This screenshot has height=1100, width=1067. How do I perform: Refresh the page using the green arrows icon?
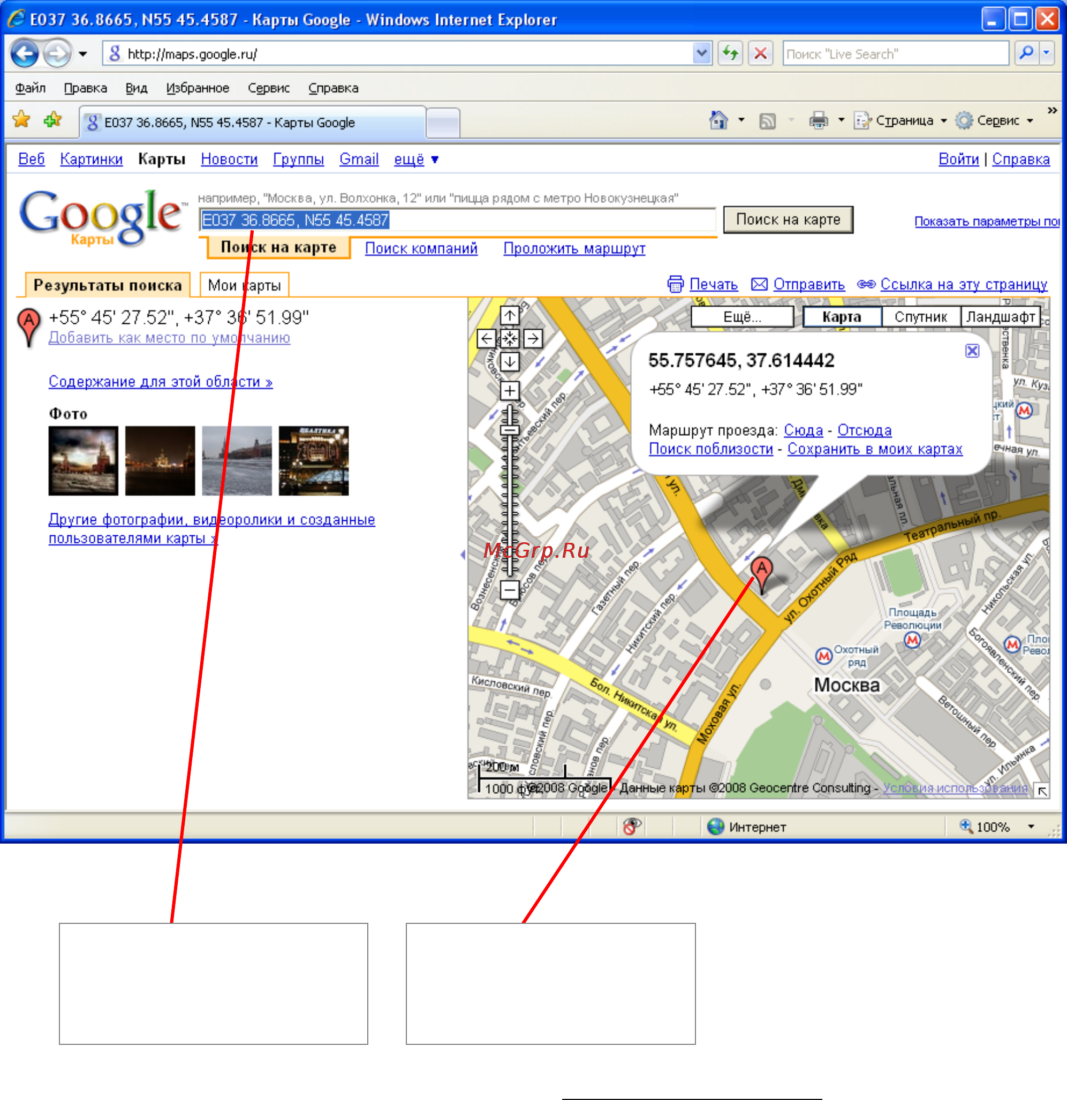[730, 54]
